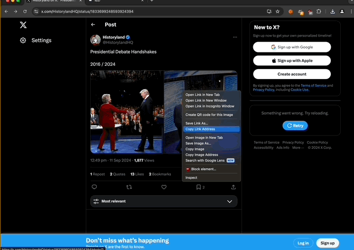Image resolution: width=354 pixels, height=250 pixels.
Task: Click Historyland verified badge
Action: (x=128, y=37)
